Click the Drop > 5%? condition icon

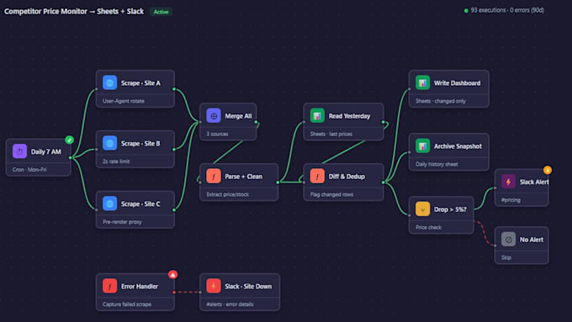tap(423, 209)
